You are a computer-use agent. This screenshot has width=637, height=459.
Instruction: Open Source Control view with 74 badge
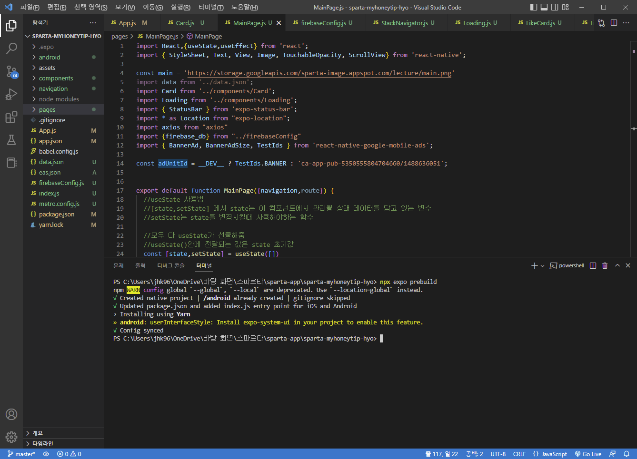click(x=11, y=71)
